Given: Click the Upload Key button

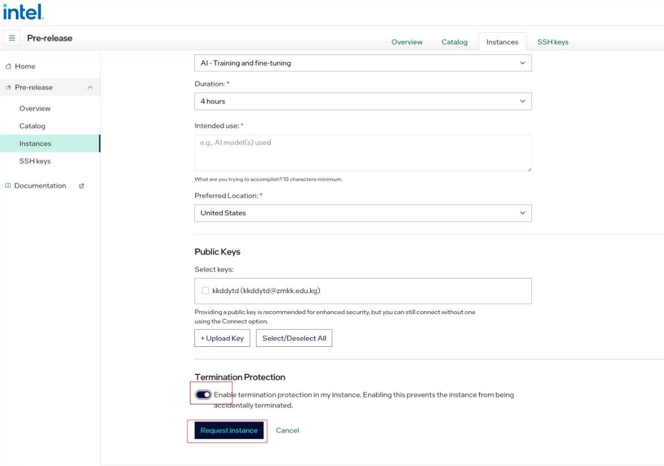Looking at the screenshot, I should (222, 338).
